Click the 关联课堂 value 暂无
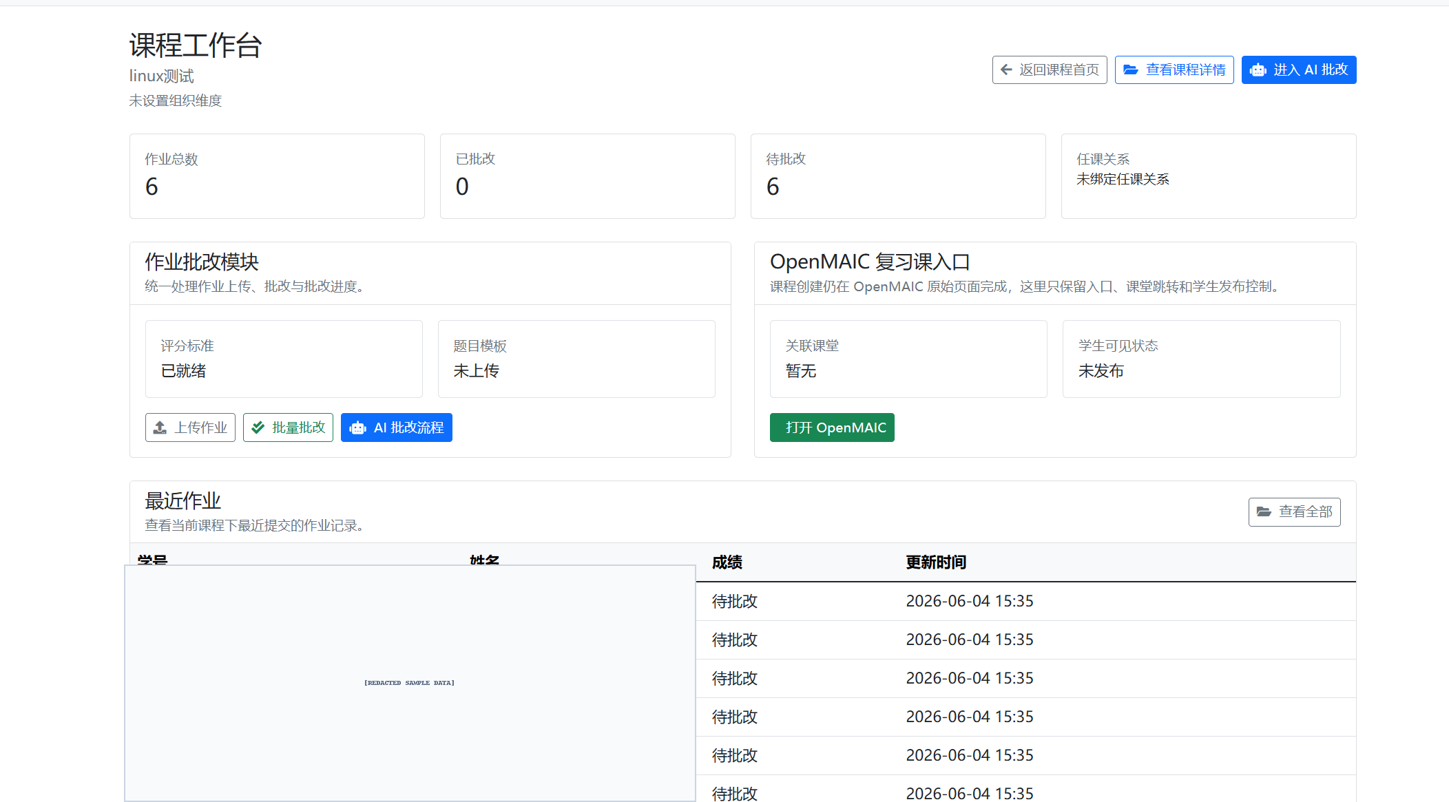Image resolution: width=1449 pixels, height=802 pixels. [801, 371]
